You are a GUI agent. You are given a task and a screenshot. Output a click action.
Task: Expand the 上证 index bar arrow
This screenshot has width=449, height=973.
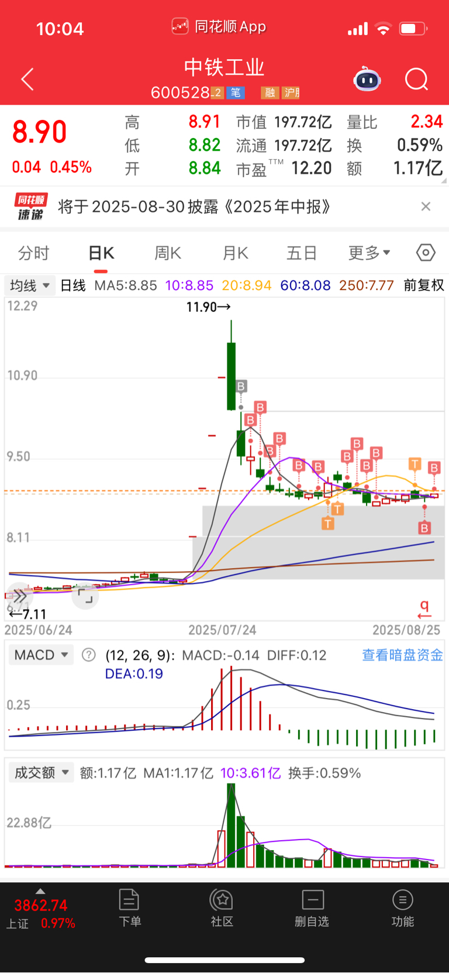click(x=40, y=891)
